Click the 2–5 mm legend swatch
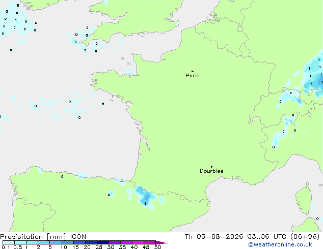The width and height of the screenshot is (323, 249). (x=44, y=242)
